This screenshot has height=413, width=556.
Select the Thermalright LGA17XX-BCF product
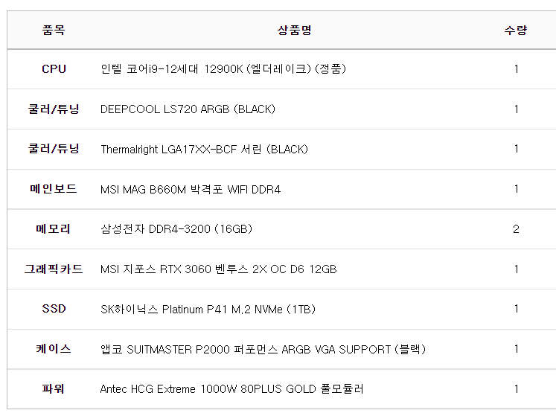tap(204, 150)
